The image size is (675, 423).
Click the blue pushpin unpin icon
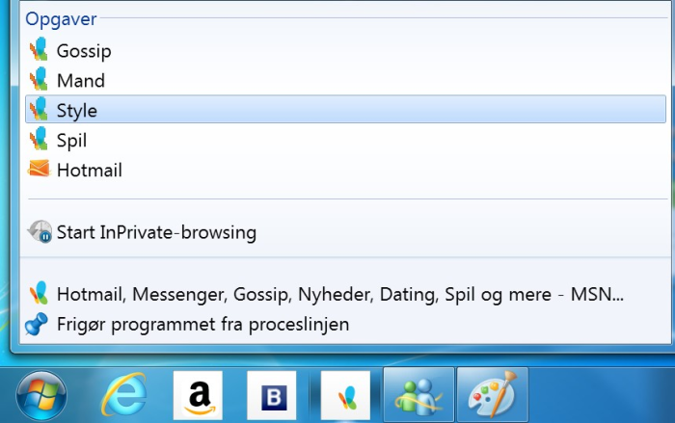pos(36,324)
